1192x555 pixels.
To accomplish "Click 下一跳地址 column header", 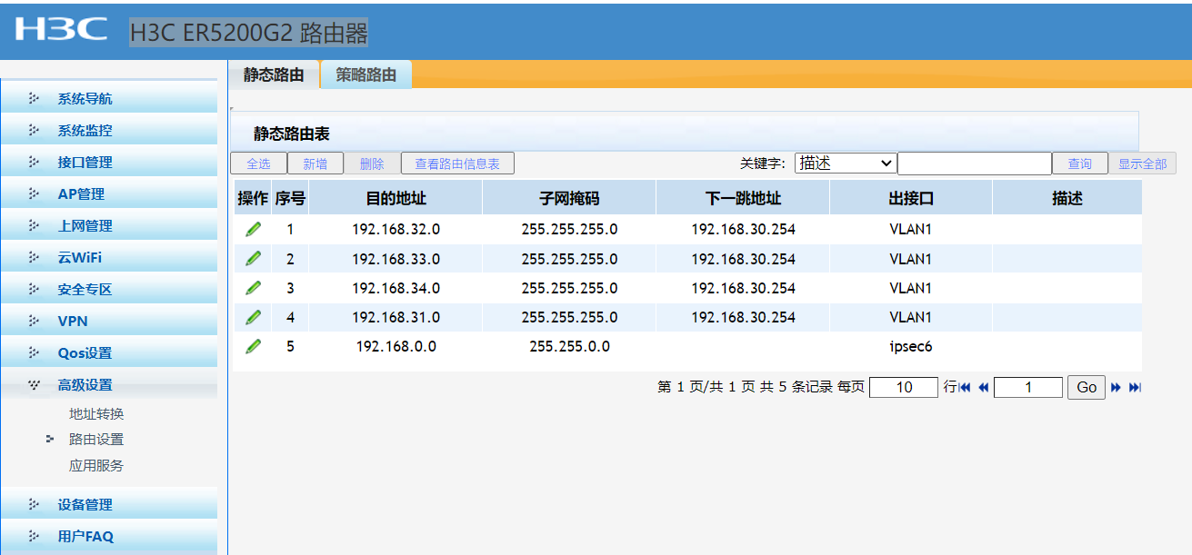I will [x=743, y=198].
